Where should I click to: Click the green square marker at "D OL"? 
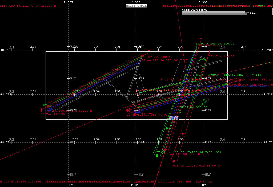(193, 79)
